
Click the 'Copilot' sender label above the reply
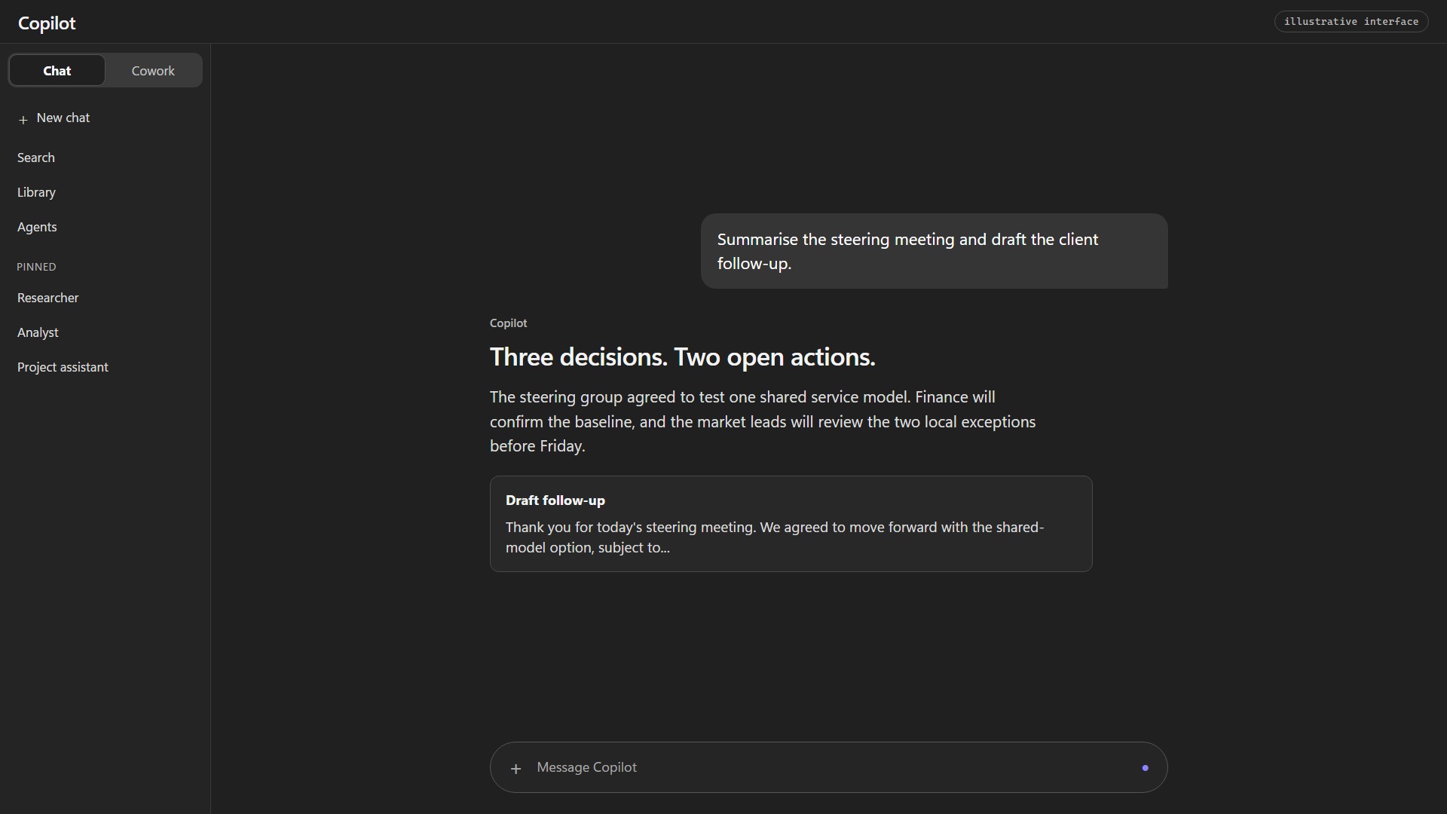click(x=509, y=323)
